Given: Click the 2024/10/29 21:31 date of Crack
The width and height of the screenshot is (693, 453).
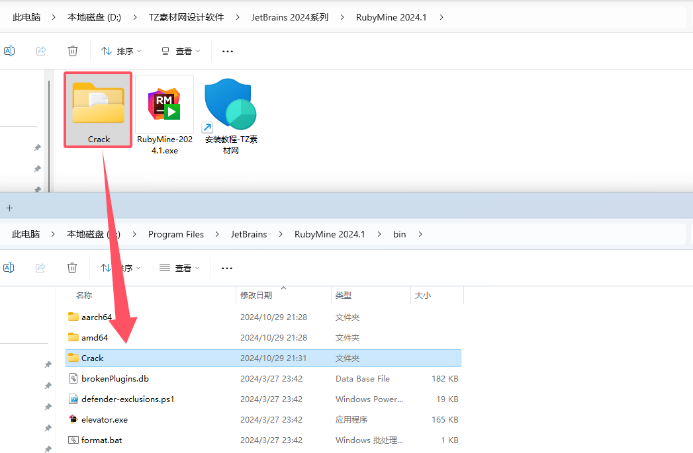Looking at the screenshot, I should click(x=273, y=358).
